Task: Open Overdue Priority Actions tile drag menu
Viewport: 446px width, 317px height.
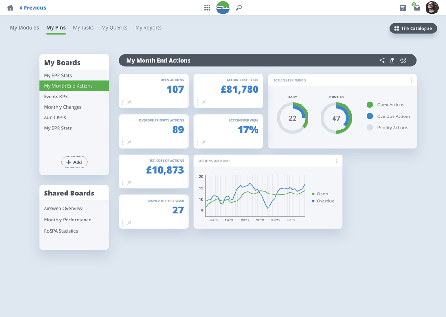Action: coord(123,142)
